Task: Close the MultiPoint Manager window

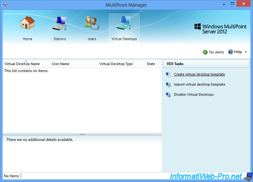Action: (x=244, y=3)
